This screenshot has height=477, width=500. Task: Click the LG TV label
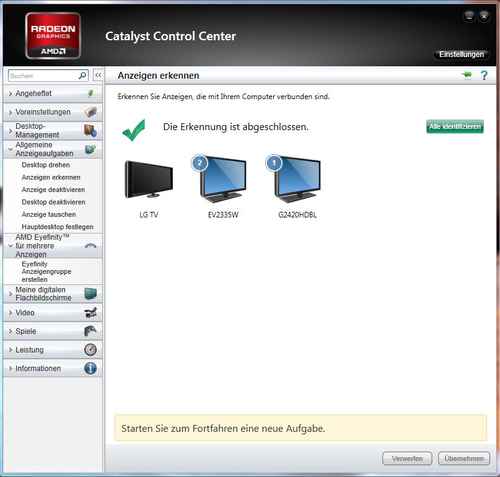[149, 215]
